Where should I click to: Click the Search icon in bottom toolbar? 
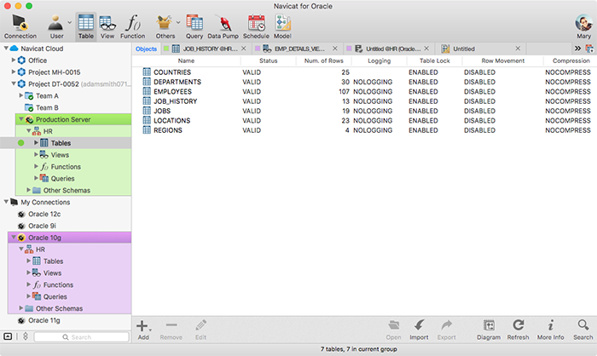tap(583, 330)
